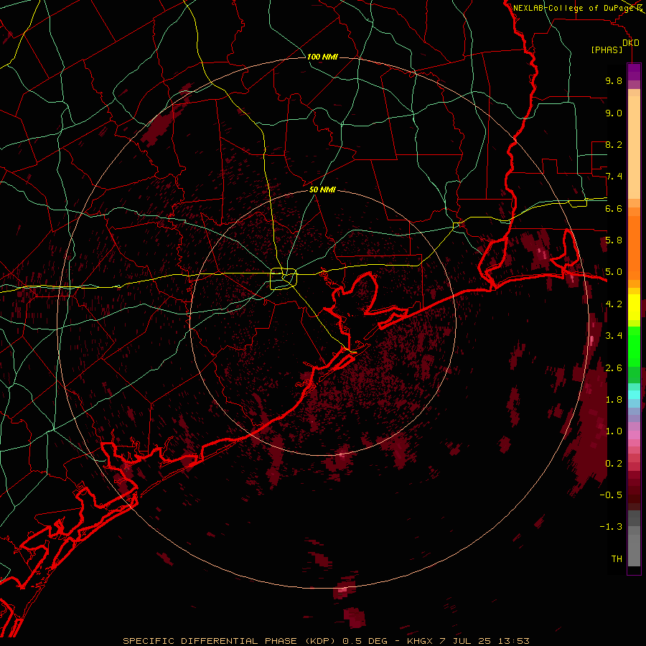Click the 9.0 value on the scale
The height and width of the screenshot is (646, 646).
(614, 113)
